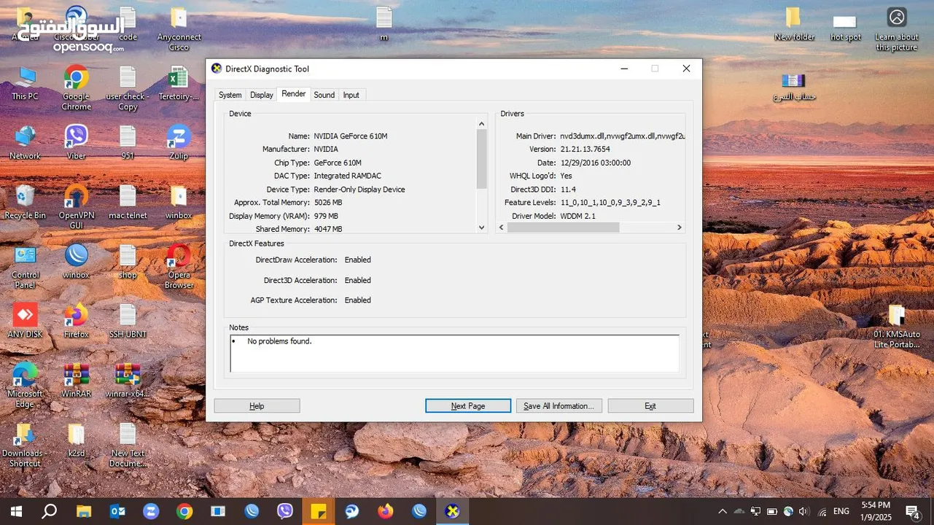
Task: Open Google Chrome desktop shortcut
Action: pyautogui.click(x=77, y=88)
